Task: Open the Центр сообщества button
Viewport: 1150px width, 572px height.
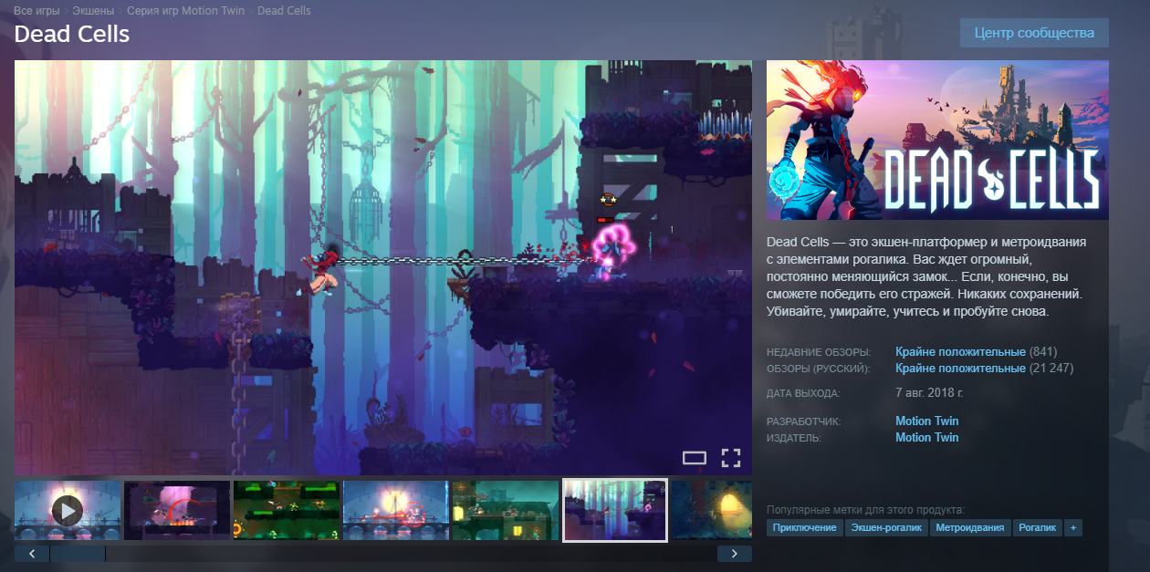Action: click(x=1034, y=33)
